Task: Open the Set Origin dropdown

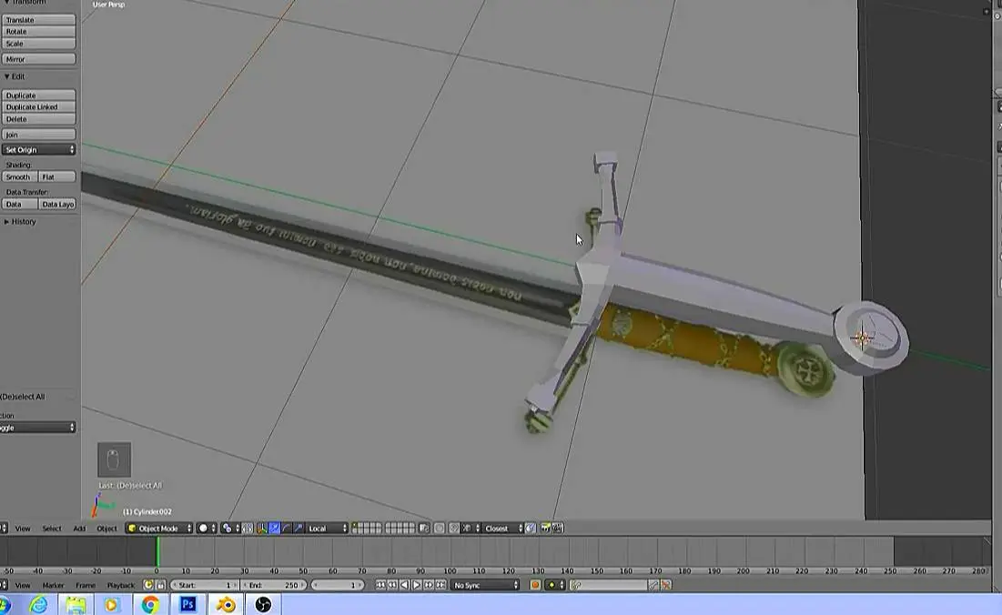Action: (x=39, y=149)
